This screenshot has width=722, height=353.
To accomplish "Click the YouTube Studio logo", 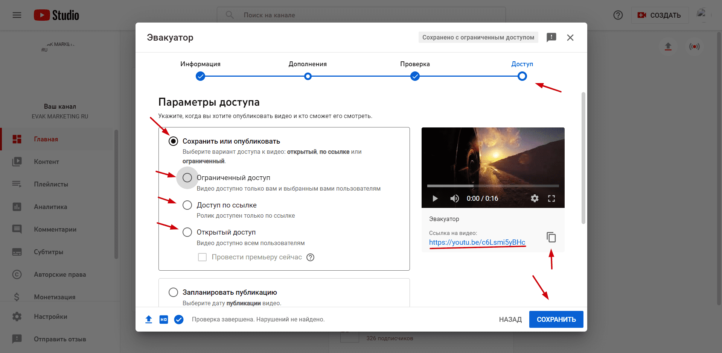I will (x=56, y=15).
